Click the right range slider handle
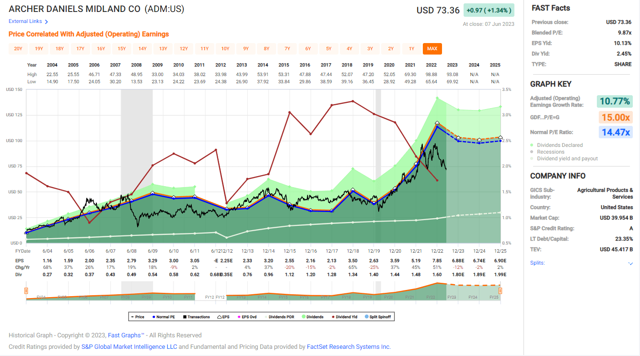Viewport: 640px width, 356px height. (500, 290)
